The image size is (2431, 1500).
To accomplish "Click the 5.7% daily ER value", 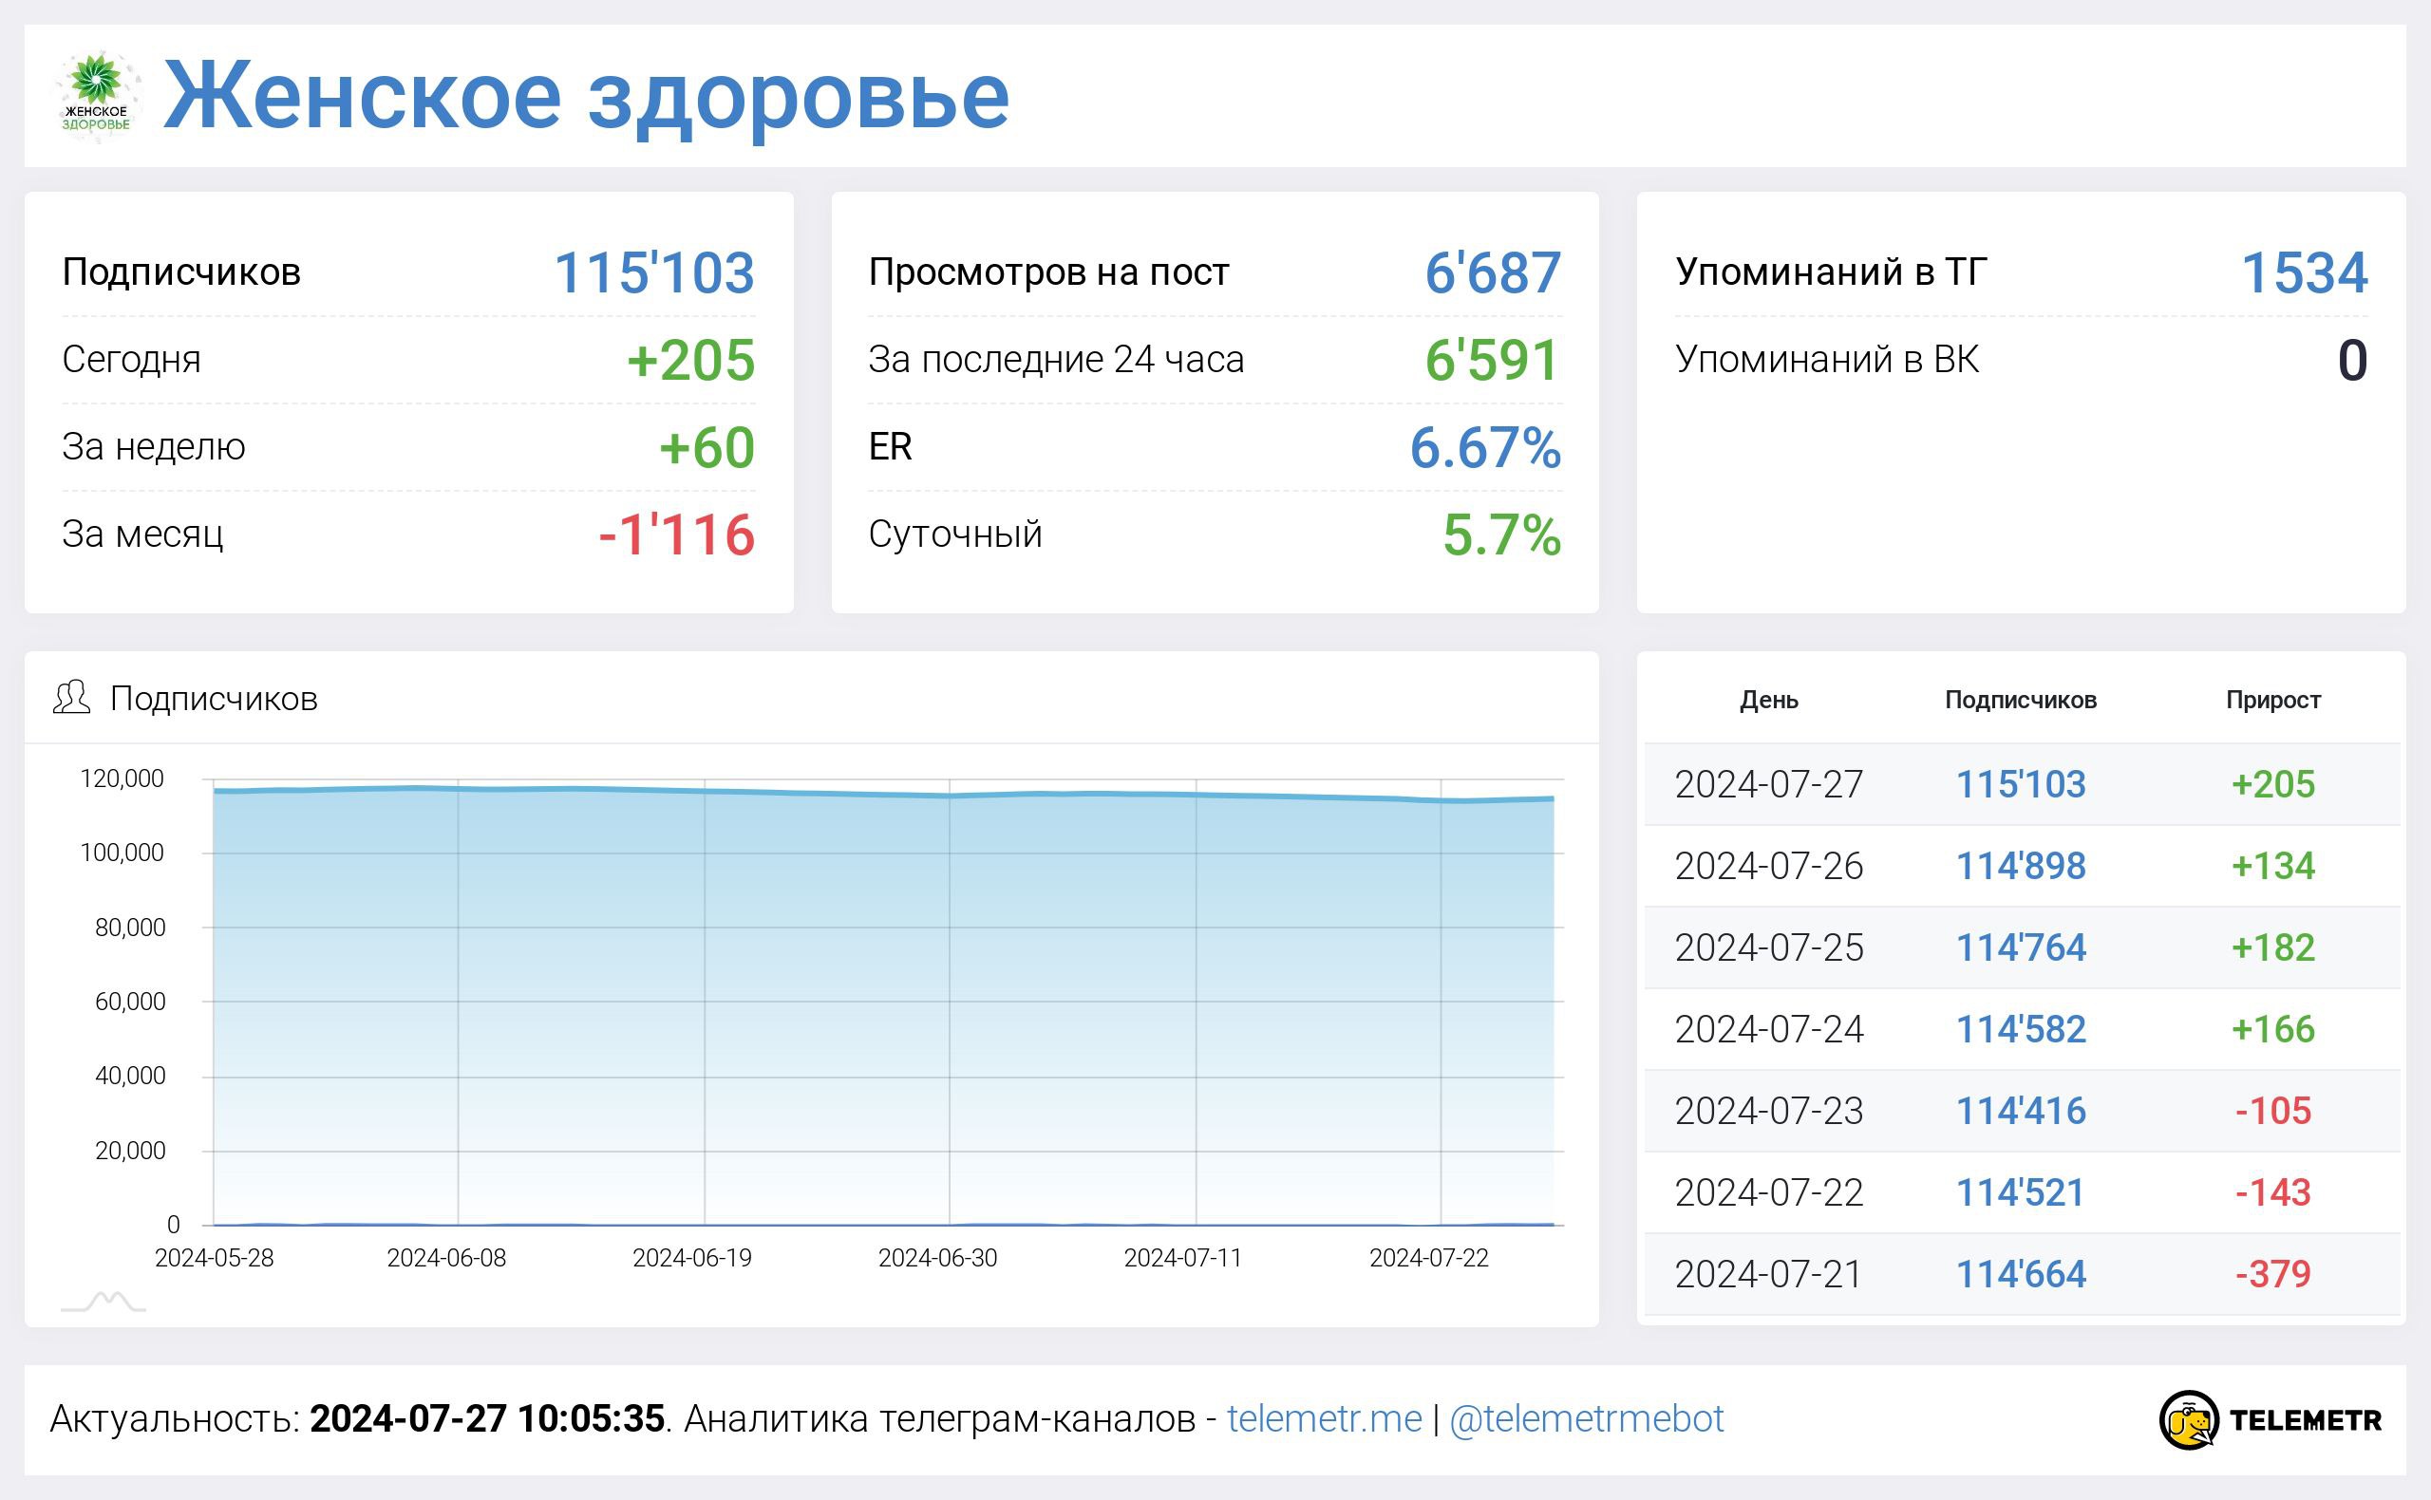I will click(x=1502, y=534).
